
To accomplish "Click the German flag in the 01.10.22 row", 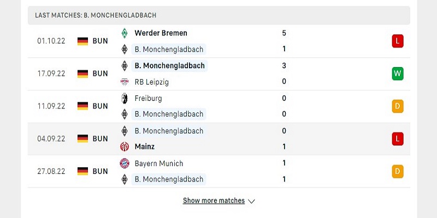I will click(x=83, y=41).
